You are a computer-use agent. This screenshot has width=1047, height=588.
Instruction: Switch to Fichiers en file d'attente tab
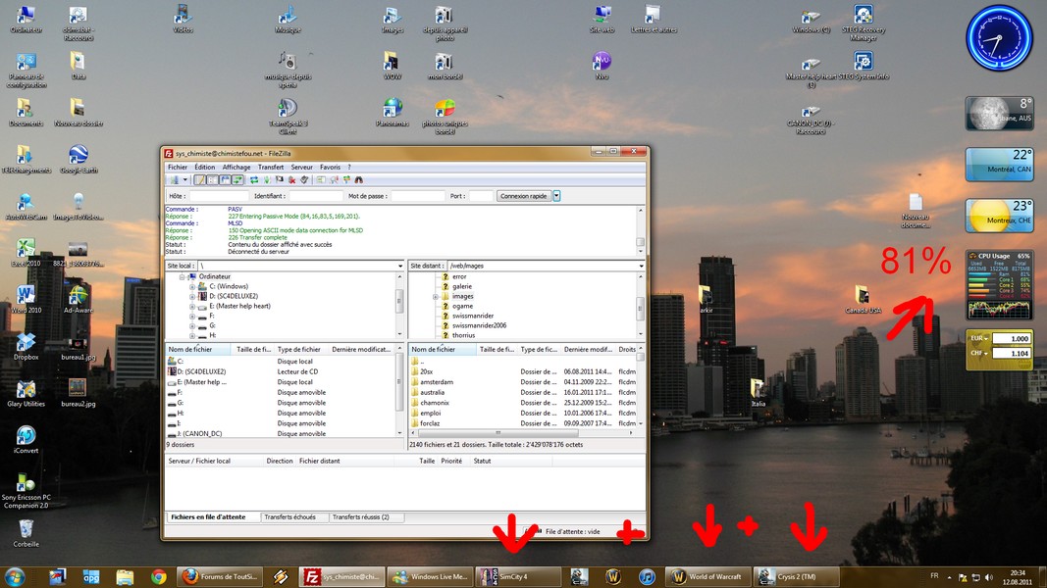pyautogui.click(x=208, y=517)
